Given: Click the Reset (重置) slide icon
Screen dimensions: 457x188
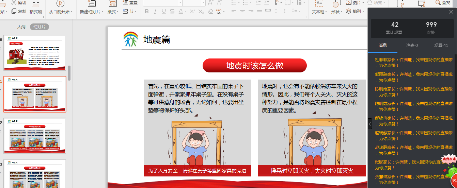Looking at the screenshot, I should (x=125, y=2).
